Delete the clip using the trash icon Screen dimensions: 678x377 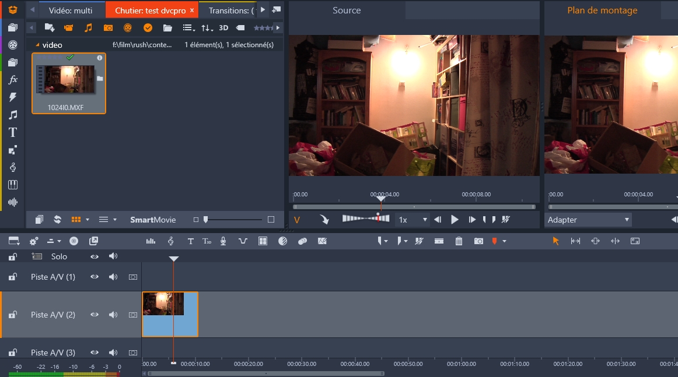459,241
